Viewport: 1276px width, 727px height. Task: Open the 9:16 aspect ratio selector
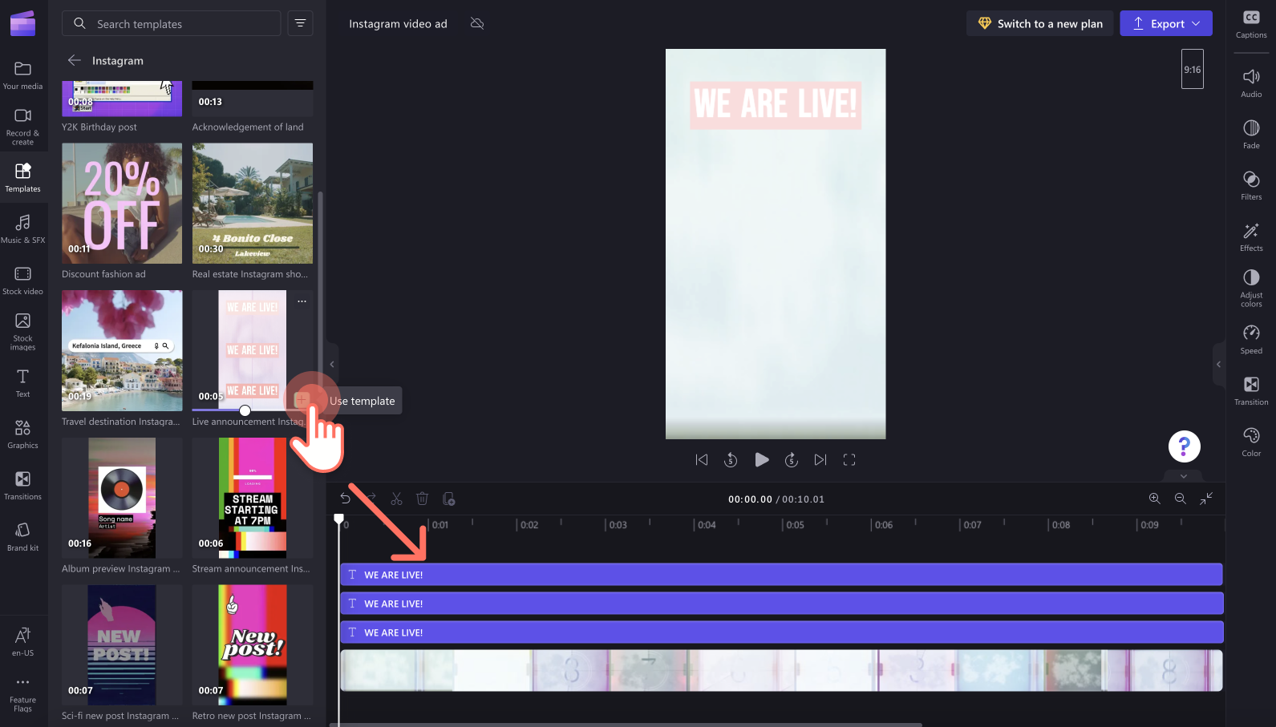tap(1193, 69)
